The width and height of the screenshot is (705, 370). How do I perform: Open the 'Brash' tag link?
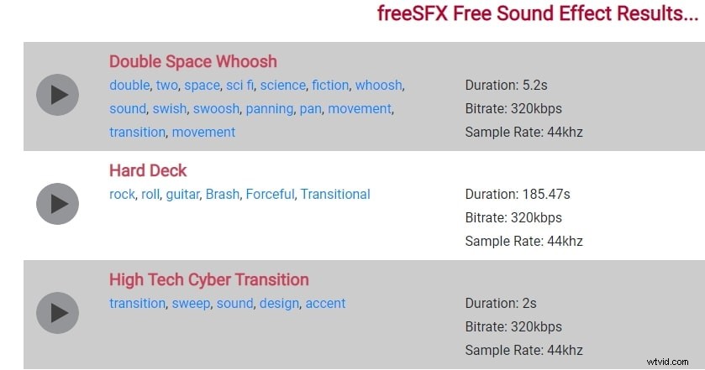(223, 195)
